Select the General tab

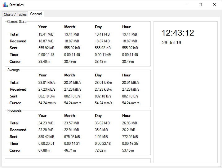36,14
